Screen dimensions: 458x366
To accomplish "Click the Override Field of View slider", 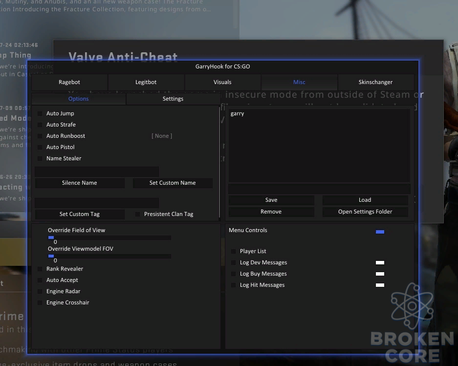I will tap(109, 237).
